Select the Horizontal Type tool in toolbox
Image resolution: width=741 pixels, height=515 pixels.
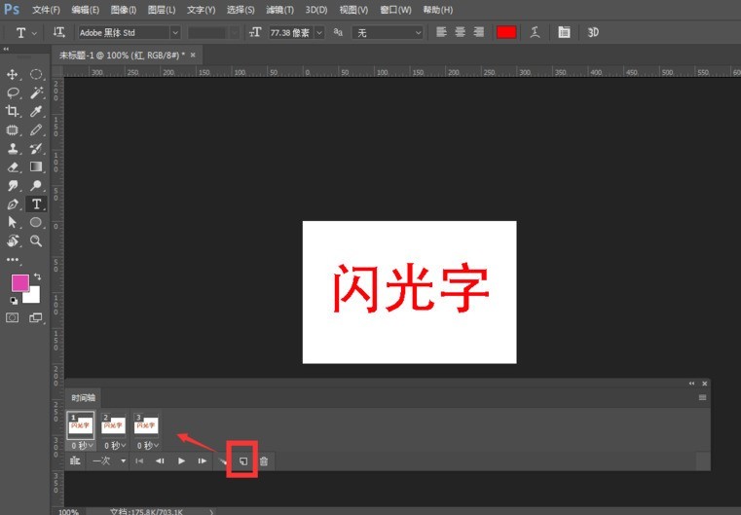click(x=36, y=204)
